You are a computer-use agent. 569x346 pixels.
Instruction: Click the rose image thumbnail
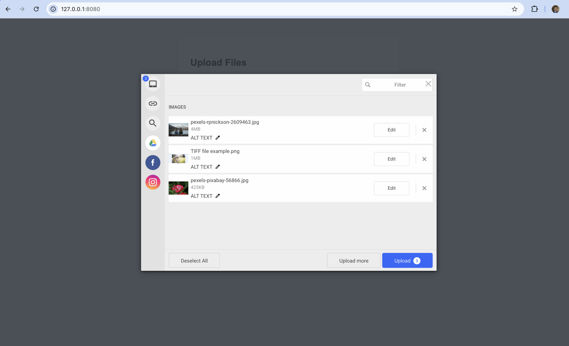coord(178,188)
